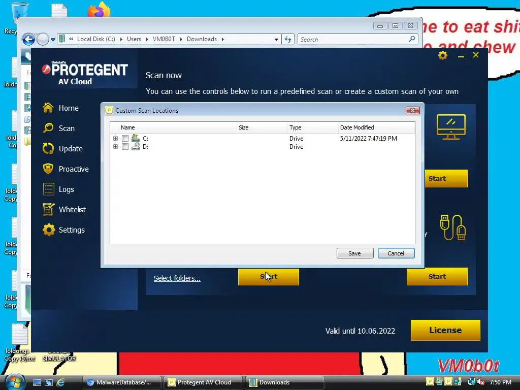Click the License button
520x390 pixels.
coord(445,330)
